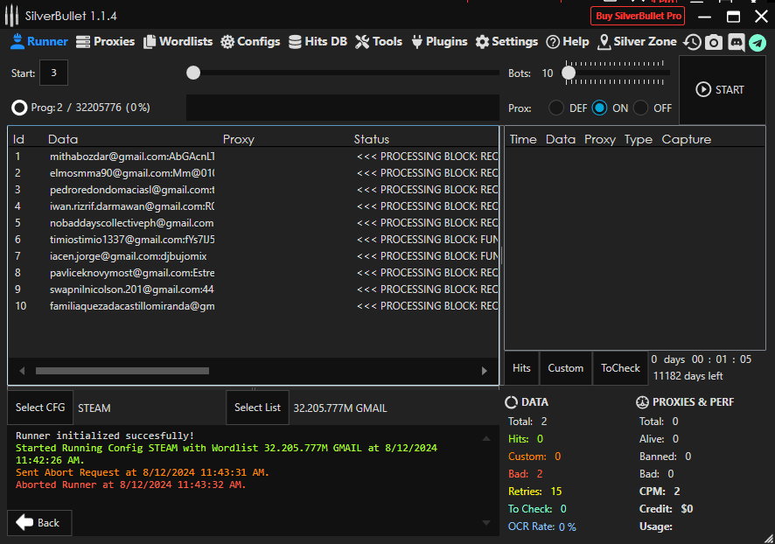Click the Select CFG button

click(40, 408)
